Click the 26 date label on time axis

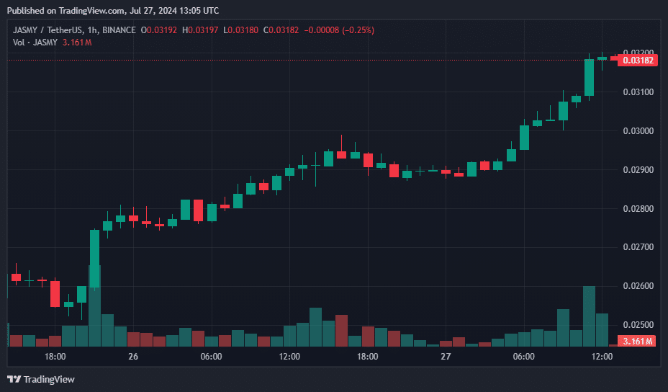133,357
